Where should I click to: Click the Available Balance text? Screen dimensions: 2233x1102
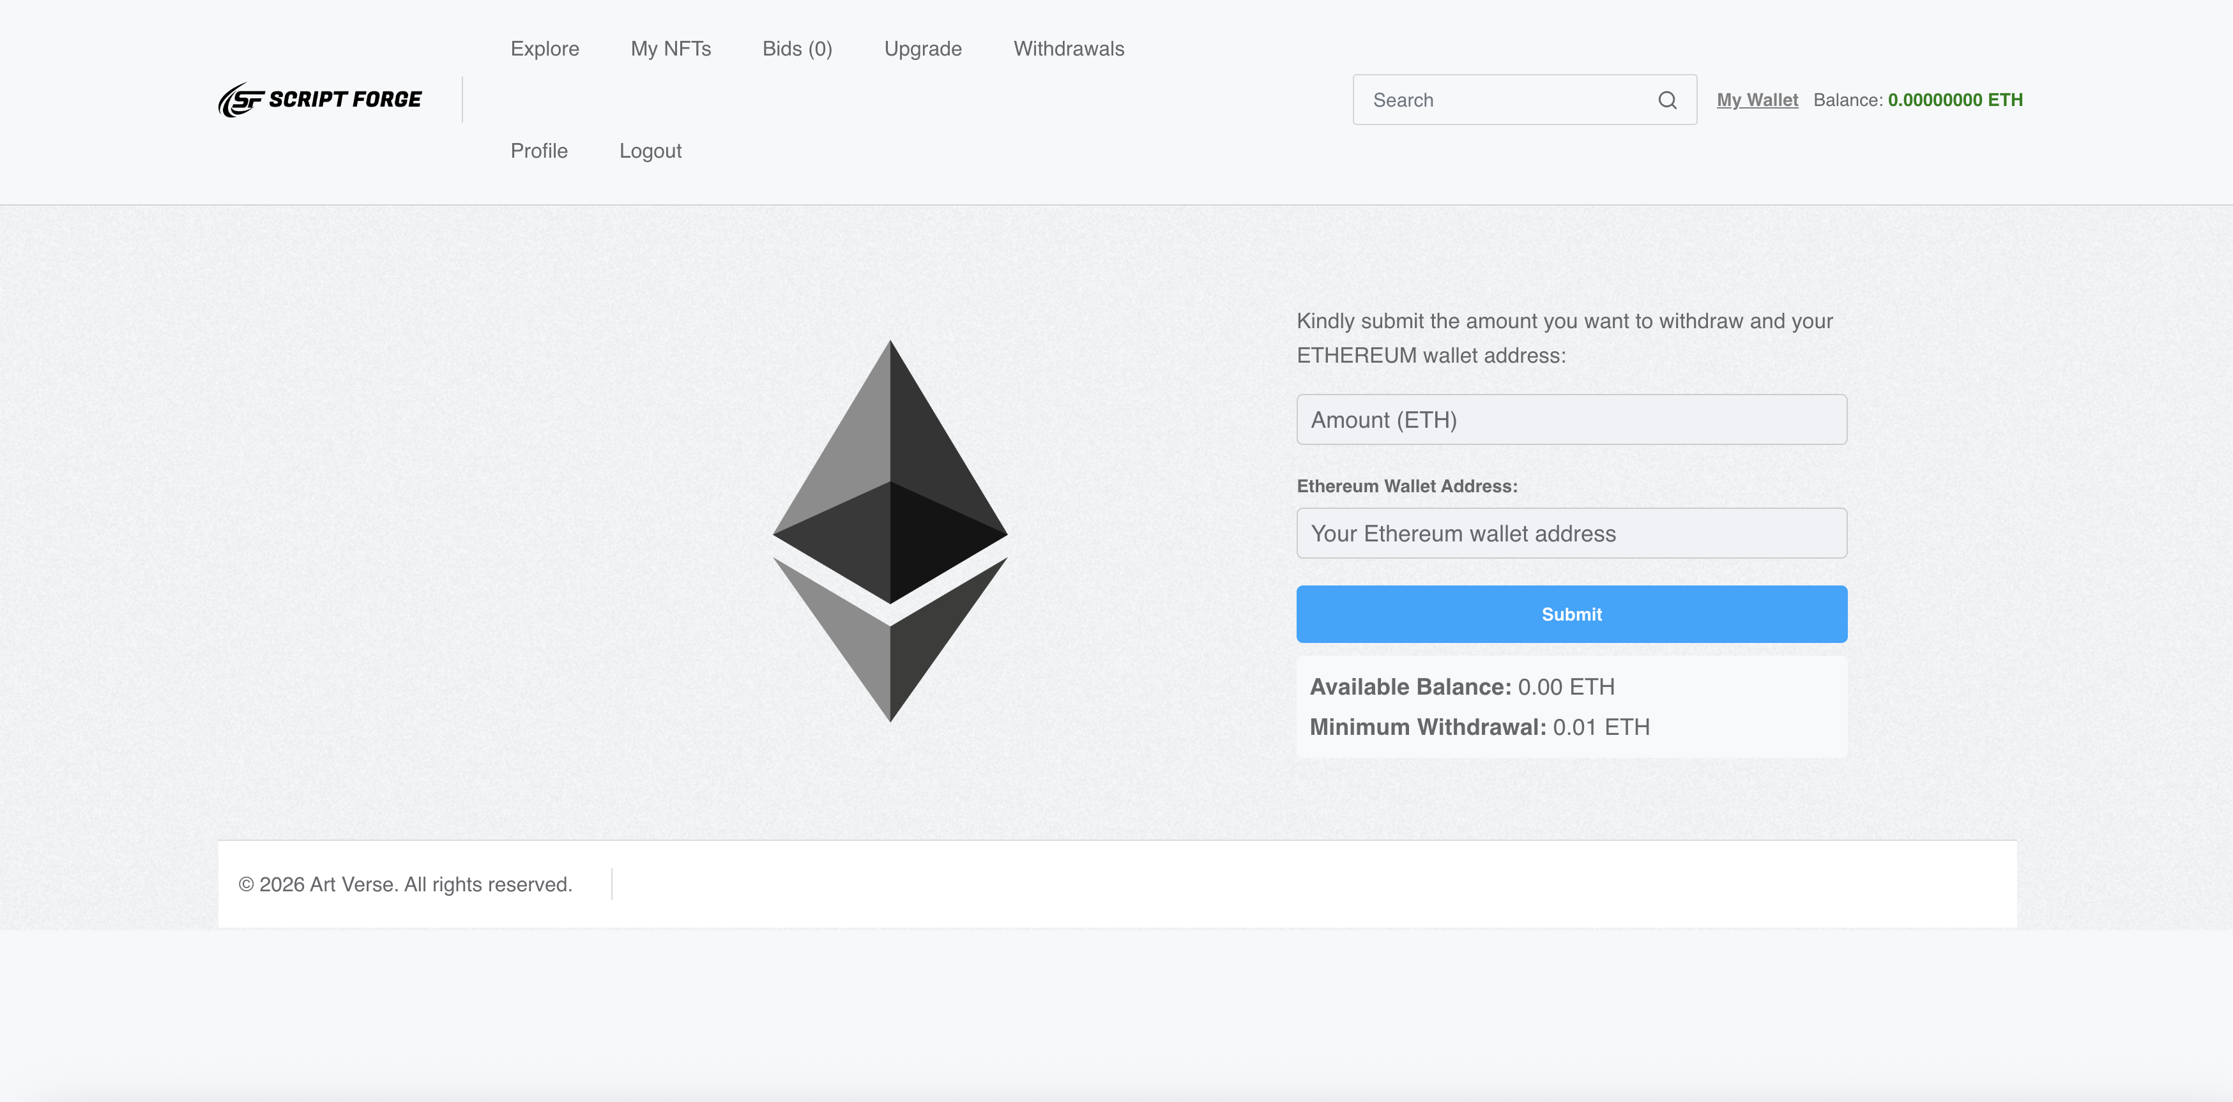[1461, 687]
